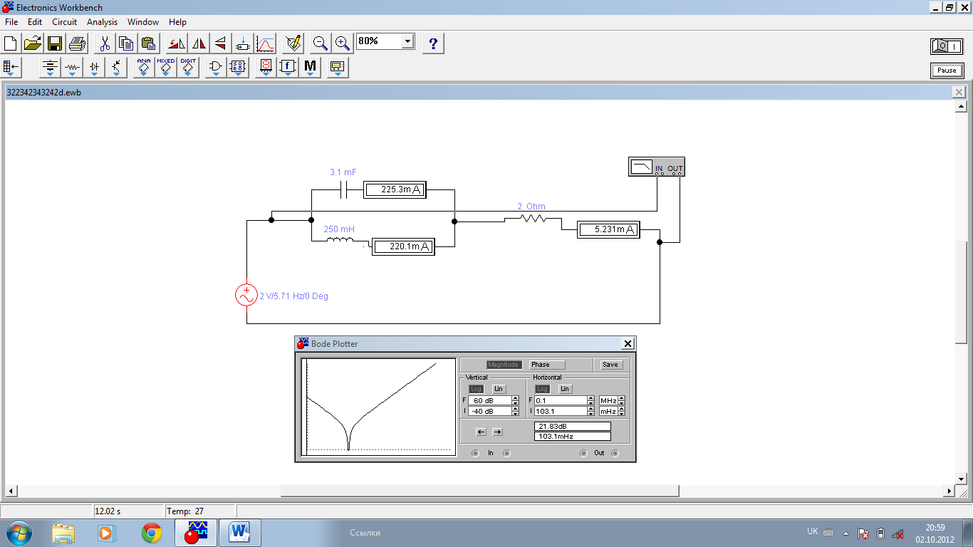
Task: Open the Window menu
Action: point(143,22)
